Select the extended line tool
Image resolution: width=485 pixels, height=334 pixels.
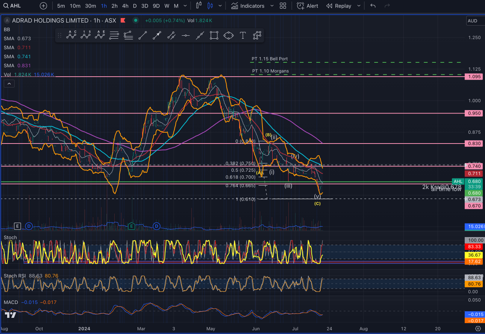pyautogui.click(x=200, y=36)
